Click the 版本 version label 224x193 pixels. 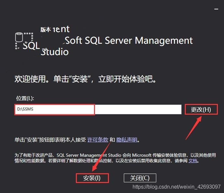point(46,29)
